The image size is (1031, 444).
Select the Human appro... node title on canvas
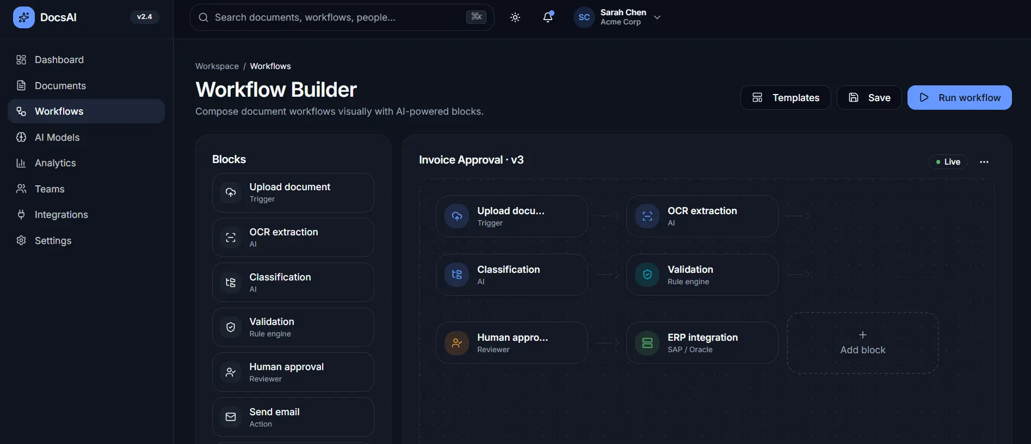pos(513,337)
